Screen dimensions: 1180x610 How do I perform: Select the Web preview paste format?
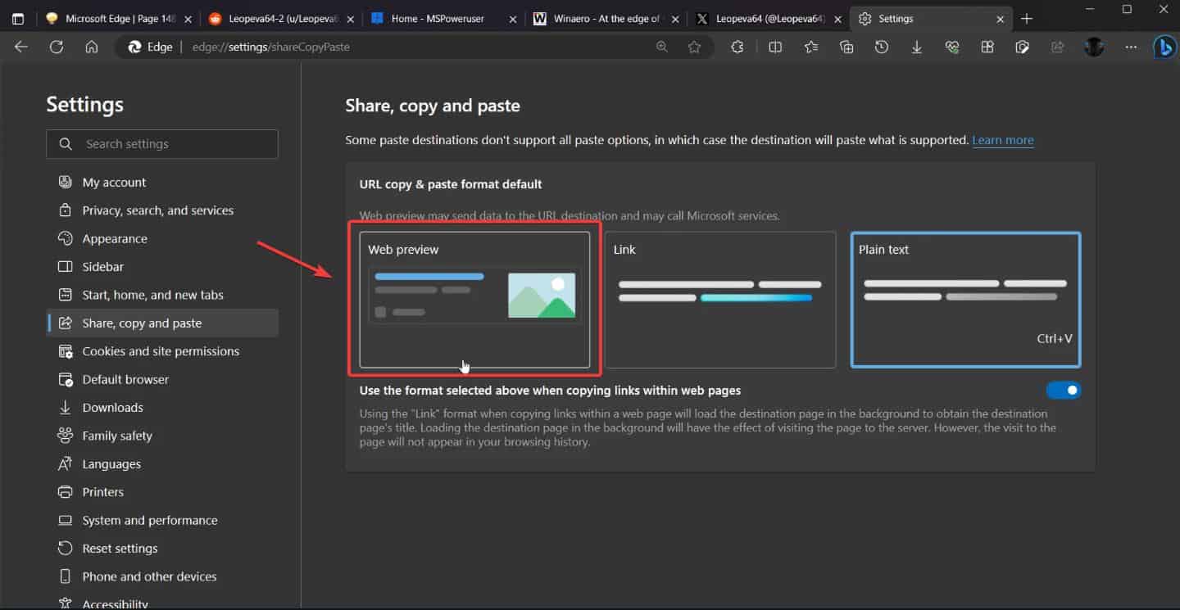tap(475, 300)
